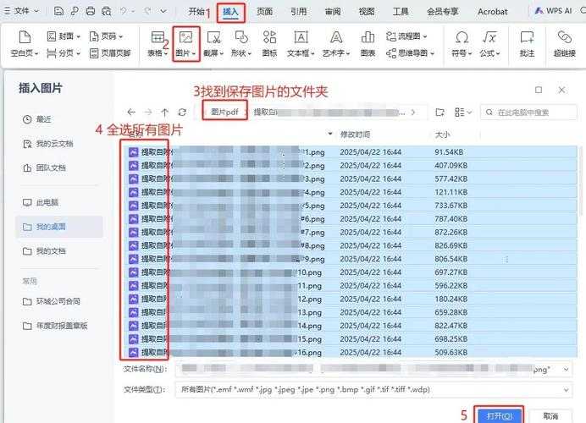Switch to the 页面 tab
This screenshot has width=586, height=423.
point(264,12)
